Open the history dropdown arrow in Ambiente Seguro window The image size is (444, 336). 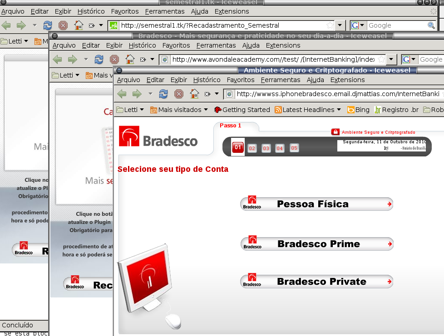(150, 93)
